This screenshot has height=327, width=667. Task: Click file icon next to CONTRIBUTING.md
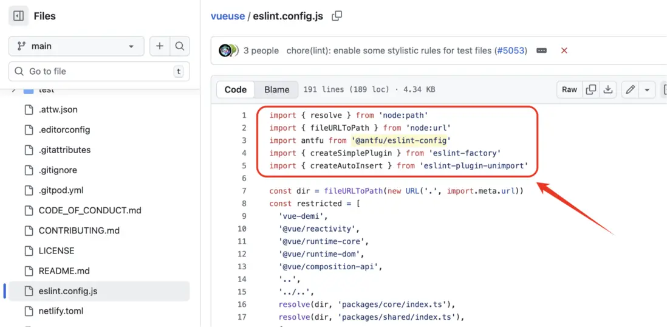[29, 231]
